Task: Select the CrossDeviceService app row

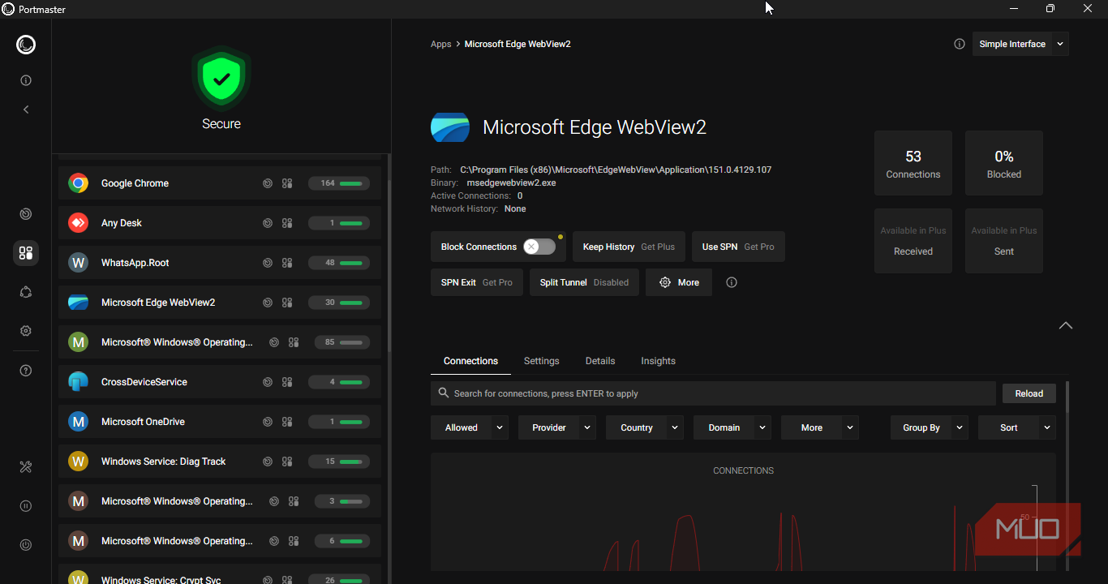Action: (x=220, y=382)
